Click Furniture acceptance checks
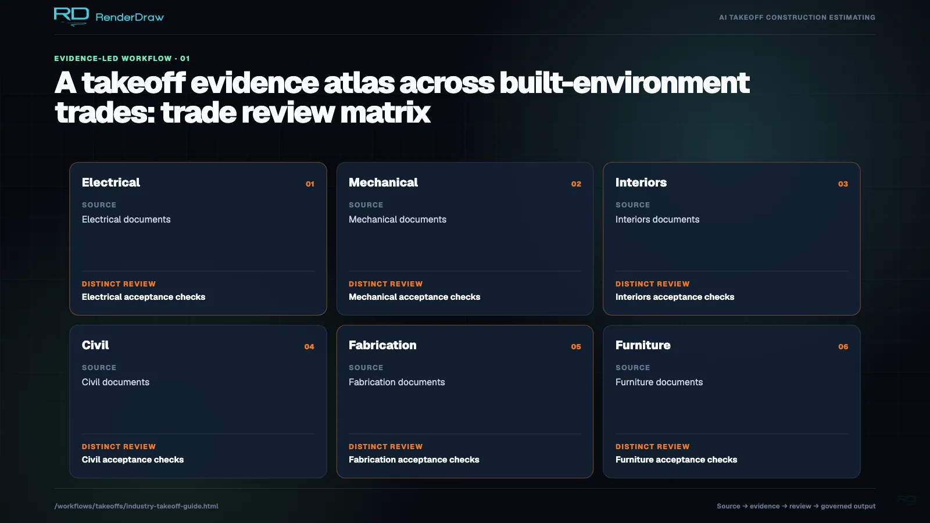This screenshot has height=523, width=930. pos(676,460)
